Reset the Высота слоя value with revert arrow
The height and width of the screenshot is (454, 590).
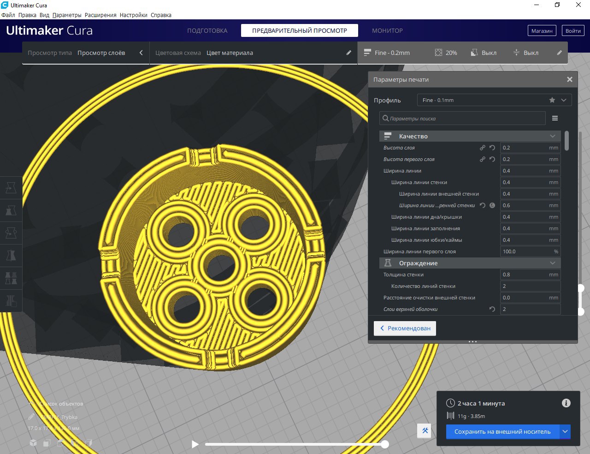coord(492,148)
